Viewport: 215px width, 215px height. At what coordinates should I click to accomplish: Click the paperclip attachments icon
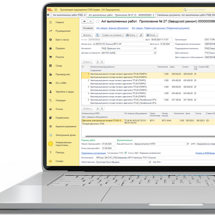[141, 35]
